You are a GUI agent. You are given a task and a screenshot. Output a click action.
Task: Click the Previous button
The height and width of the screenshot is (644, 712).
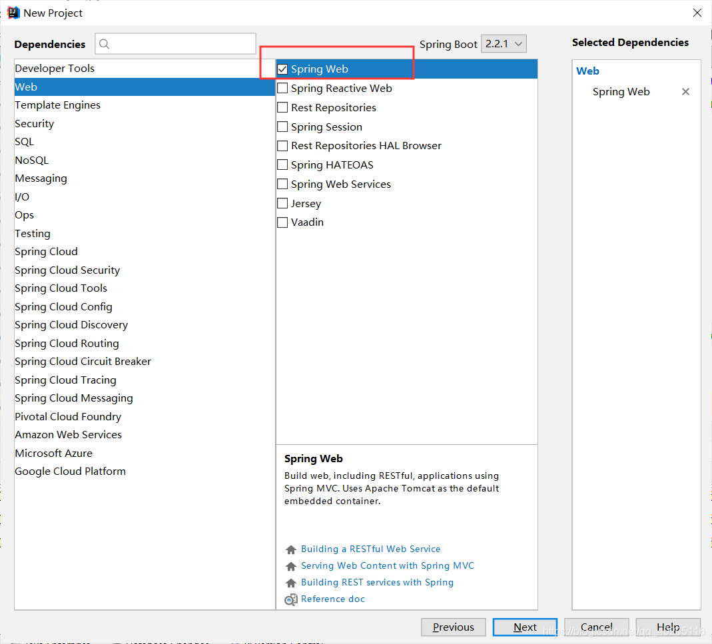click(453, 627)
